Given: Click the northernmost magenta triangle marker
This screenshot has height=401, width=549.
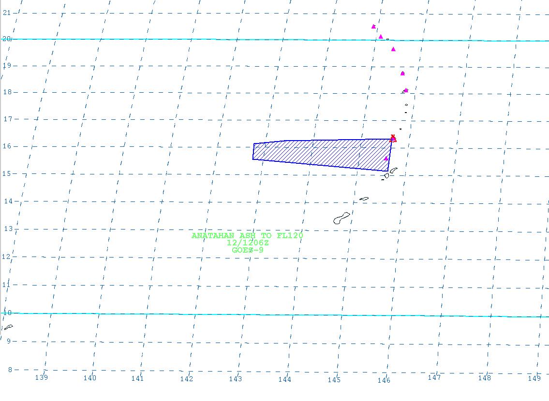Looking at the screenshot, I should coord(373,27).
